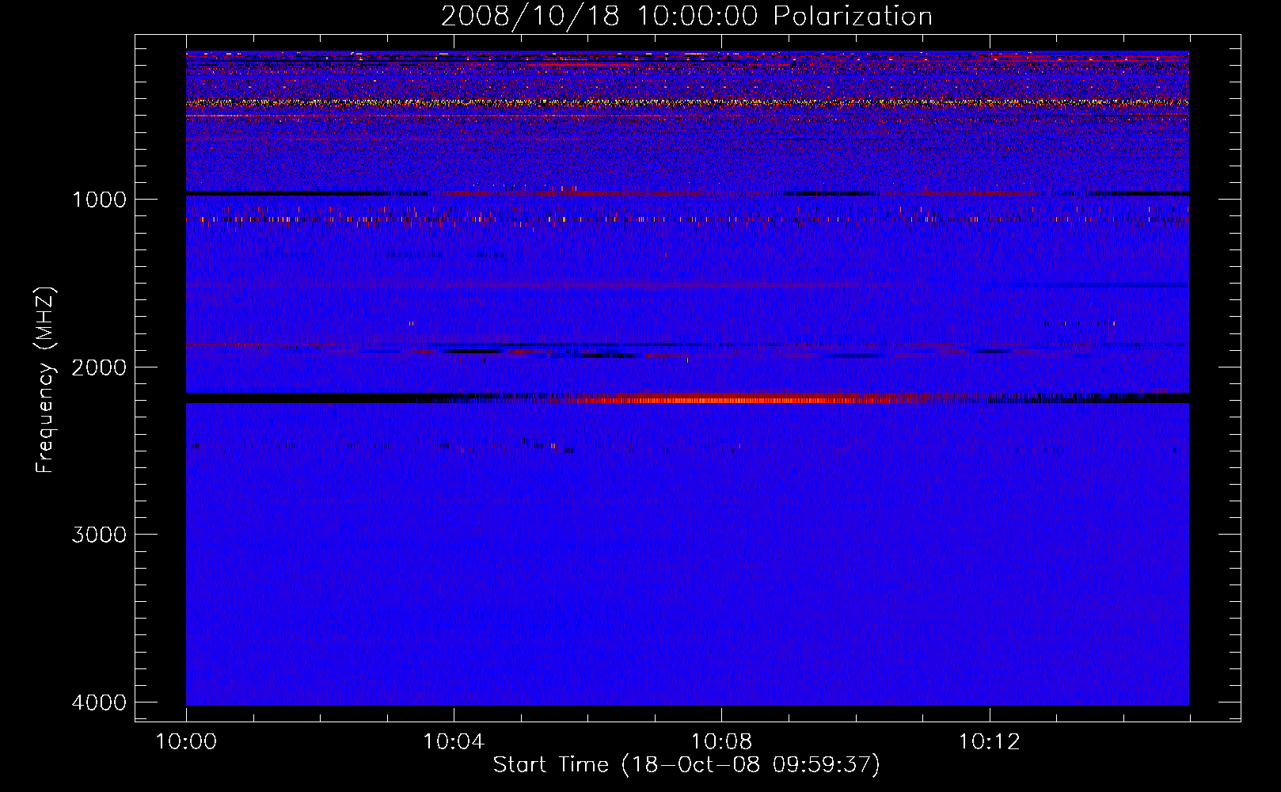Click the bright red emission band near 2200 MHz

click(736, 399)
